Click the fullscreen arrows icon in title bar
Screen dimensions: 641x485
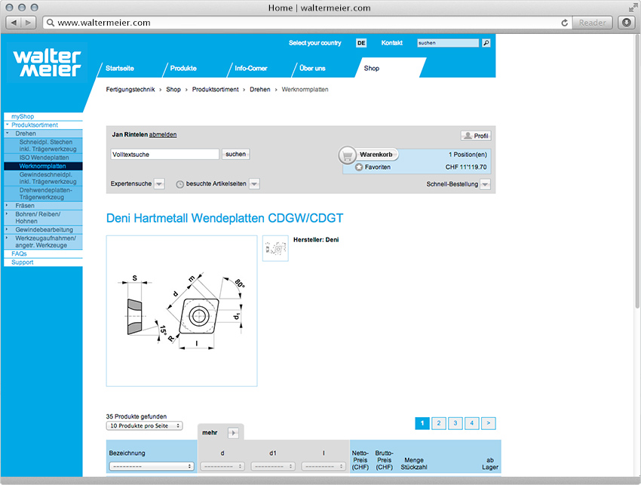(x=633, y=8)
